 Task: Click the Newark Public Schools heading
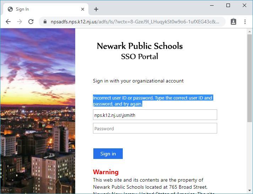tap(140, 46)
